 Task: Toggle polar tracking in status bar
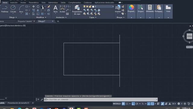pyautogui.click(x=137, y=104)
